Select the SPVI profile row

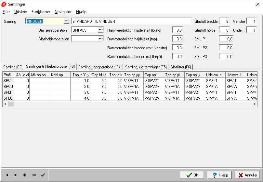point(130,80)
